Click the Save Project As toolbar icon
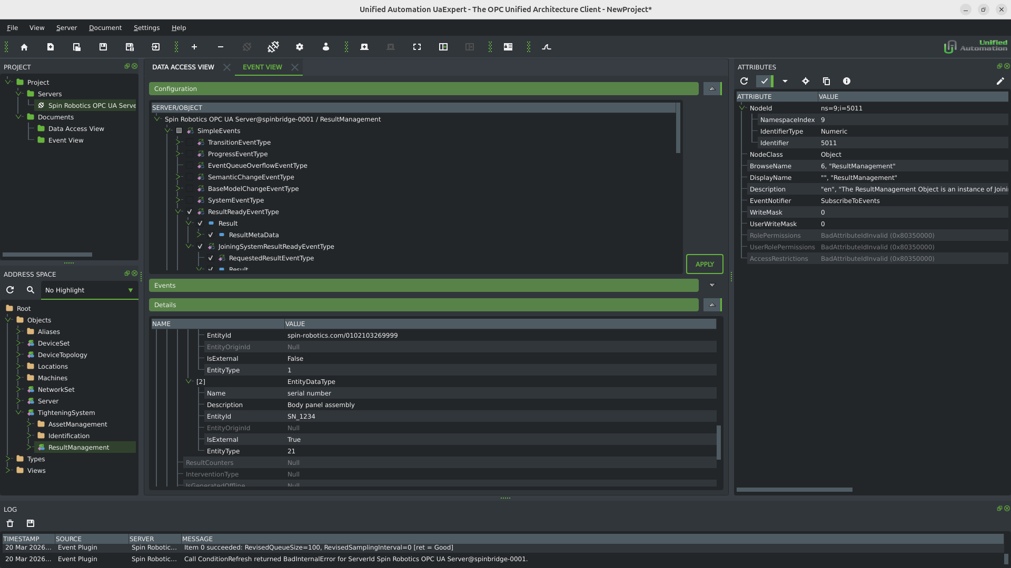1011x568 pixels. [x=130, y=47]
